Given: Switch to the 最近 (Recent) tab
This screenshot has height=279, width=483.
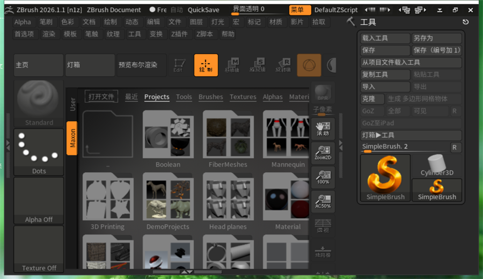Looking at the screenshot, I should pos(131,97).
